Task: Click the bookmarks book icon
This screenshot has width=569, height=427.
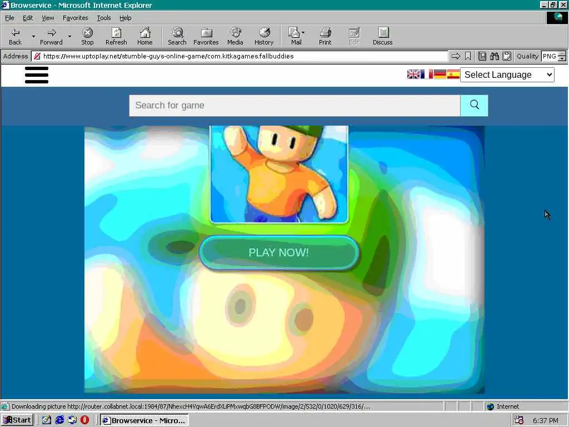Action: point(482,56)
